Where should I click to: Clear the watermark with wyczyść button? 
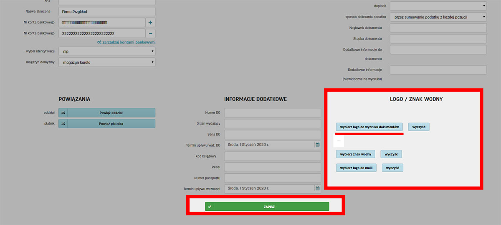pos(391,154)
